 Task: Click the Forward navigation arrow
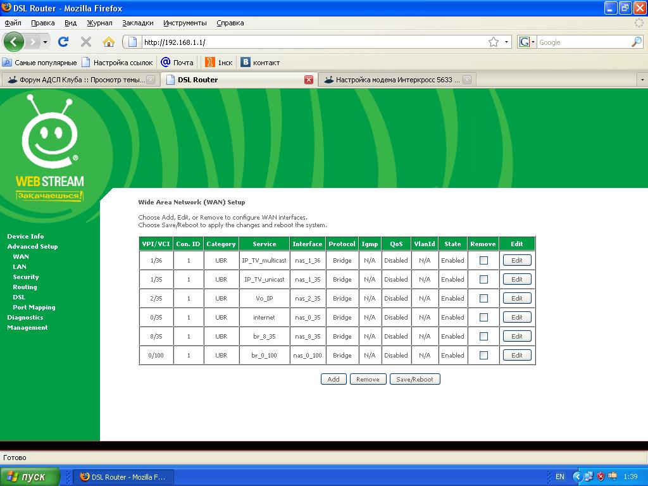pos(33,42)
